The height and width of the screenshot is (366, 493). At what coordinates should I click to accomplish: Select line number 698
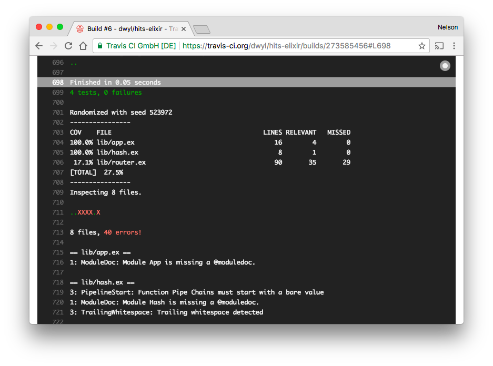point(58,83)
